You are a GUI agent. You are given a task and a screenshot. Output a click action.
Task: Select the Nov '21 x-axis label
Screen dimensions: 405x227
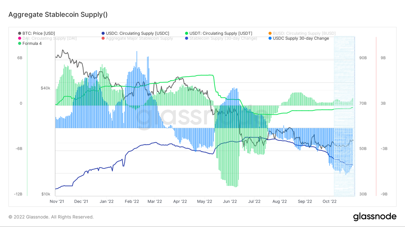(x=57, y=201)
